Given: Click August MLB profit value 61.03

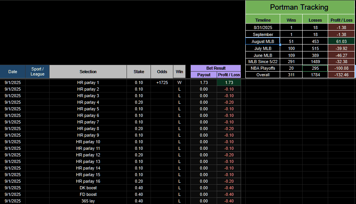Looking at the screenshot, I should point(341,41).
